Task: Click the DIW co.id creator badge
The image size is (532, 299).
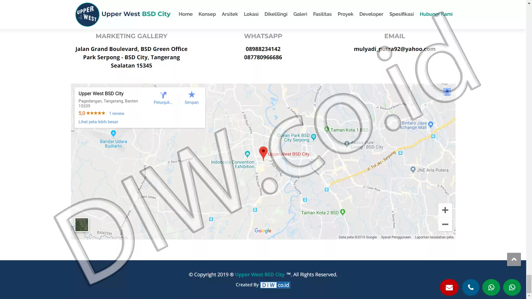Action: tap(275, 285)
